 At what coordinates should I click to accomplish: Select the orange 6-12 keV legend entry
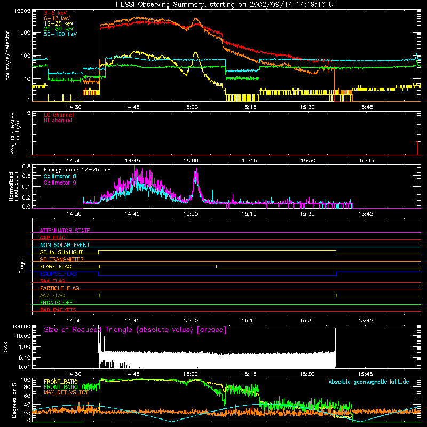pyautogui.click(x=57, y=18)
